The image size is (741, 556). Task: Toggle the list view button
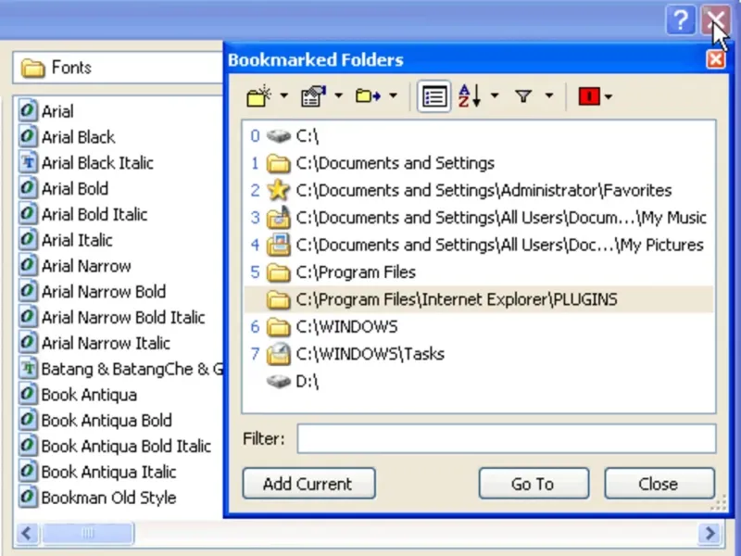[433, 97]
